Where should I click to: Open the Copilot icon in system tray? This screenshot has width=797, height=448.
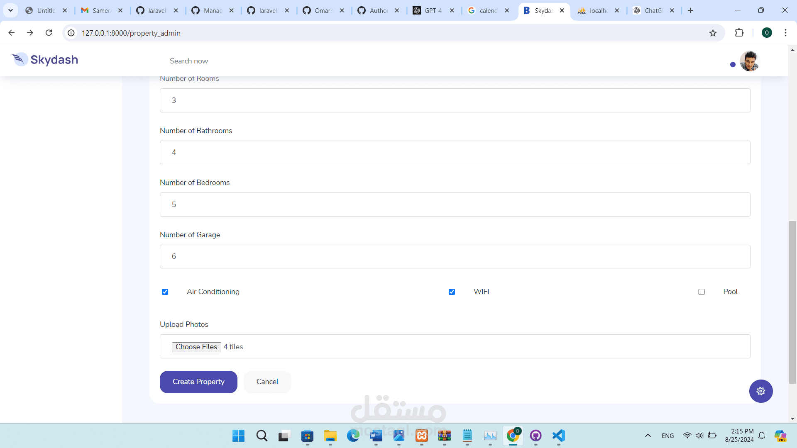coord(780,436)
